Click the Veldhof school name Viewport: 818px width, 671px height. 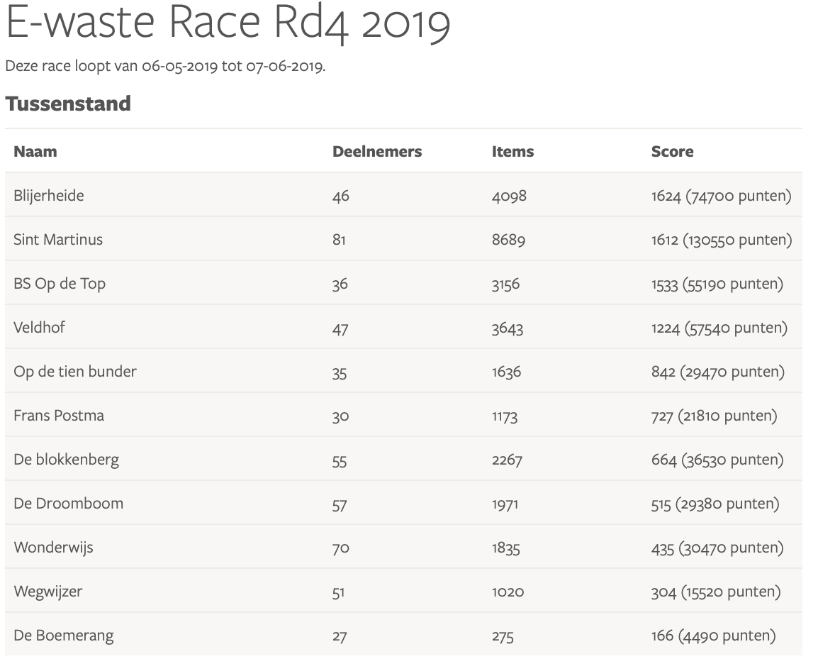(x=39, y=327)
